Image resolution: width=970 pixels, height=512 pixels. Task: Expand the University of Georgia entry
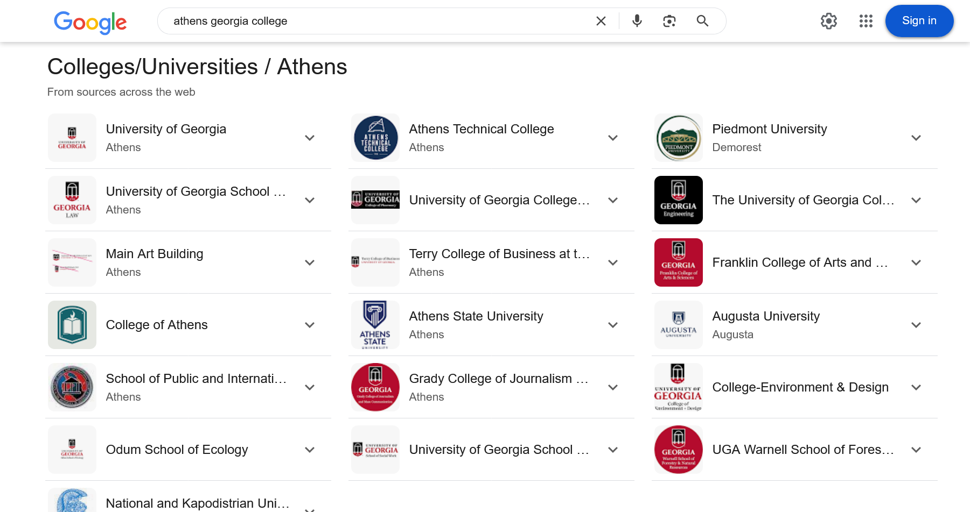click(x=310, y=138)
